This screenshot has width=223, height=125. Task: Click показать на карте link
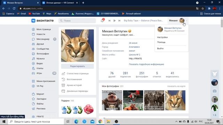tap(176, 86)
